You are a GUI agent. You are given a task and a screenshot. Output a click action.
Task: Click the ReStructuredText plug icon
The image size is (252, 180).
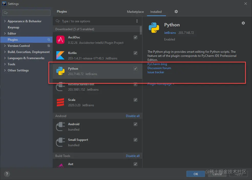(x=60, y=87)
